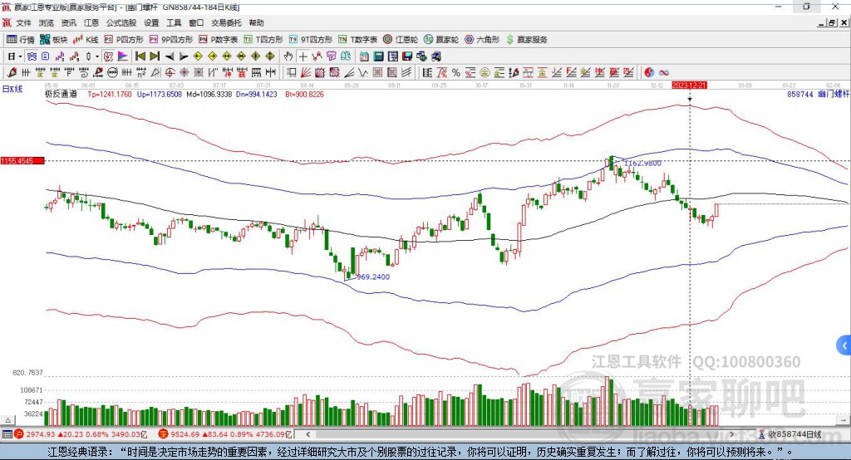Toggle the highlighted 极 indicator icon

(x=108, y=56)
